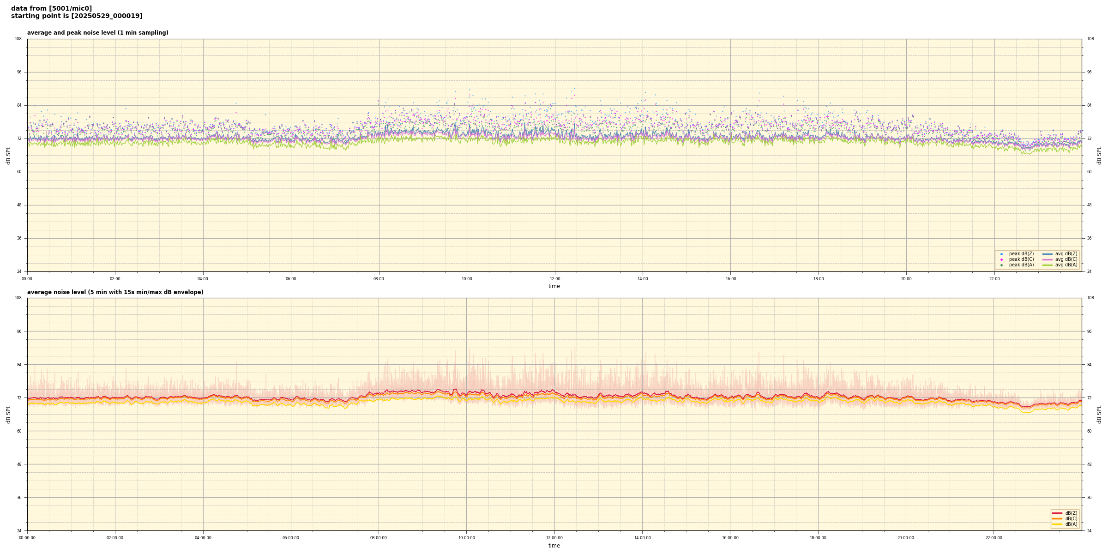1108x554 pixels.
Task: Click the left 'dB SPL' label on bottom chart
Action: tap(8, 414)
